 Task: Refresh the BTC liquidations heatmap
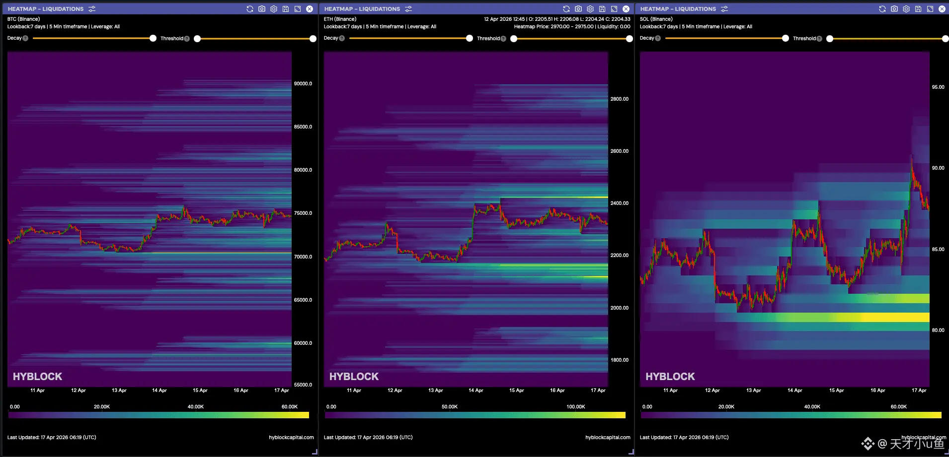click(x=250, y=9)
